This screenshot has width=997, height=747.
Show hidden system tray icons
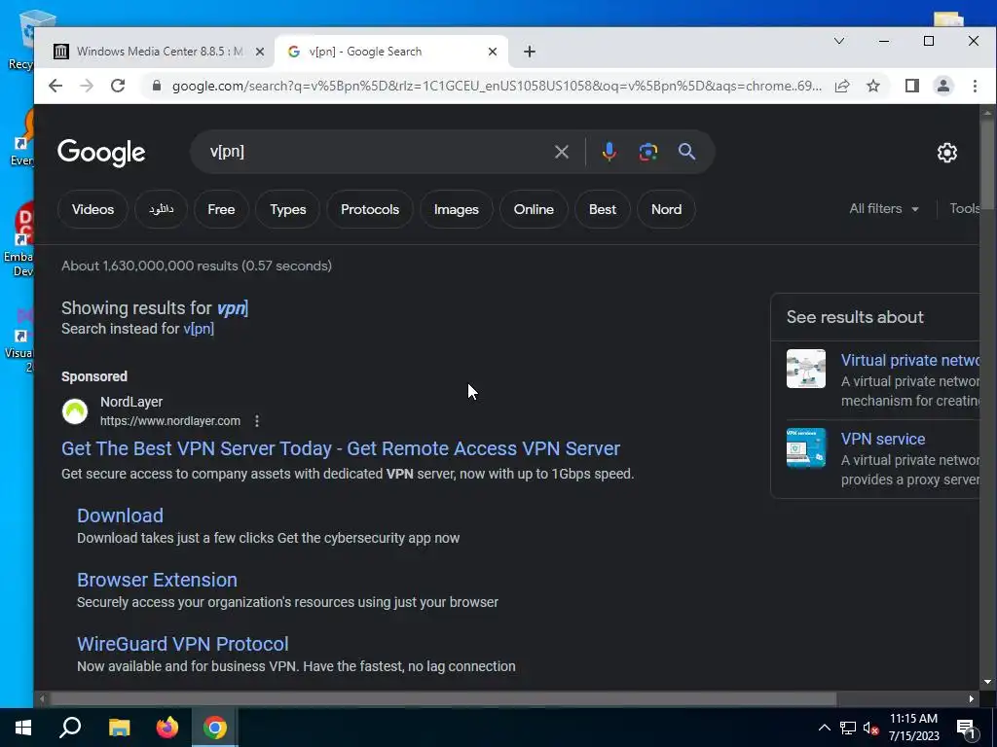(x=824, y=728)
